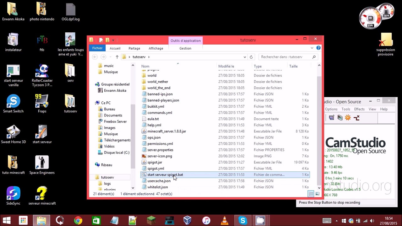Open Quick Access Toolbar customize dropdown
The width and height of the screenshot is (402, 226).
tap(113, 40)
